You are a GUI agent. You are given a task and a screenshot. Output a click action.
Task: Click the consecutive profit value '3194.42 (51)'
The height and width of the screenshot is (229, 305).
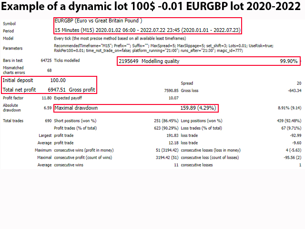[167, 157]
